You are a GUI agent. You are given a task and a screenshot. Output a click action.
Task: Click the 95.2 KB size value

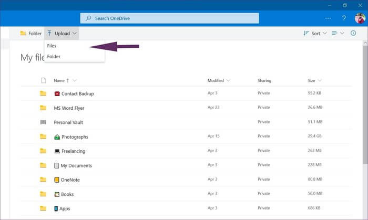click(x=314, y=93)
